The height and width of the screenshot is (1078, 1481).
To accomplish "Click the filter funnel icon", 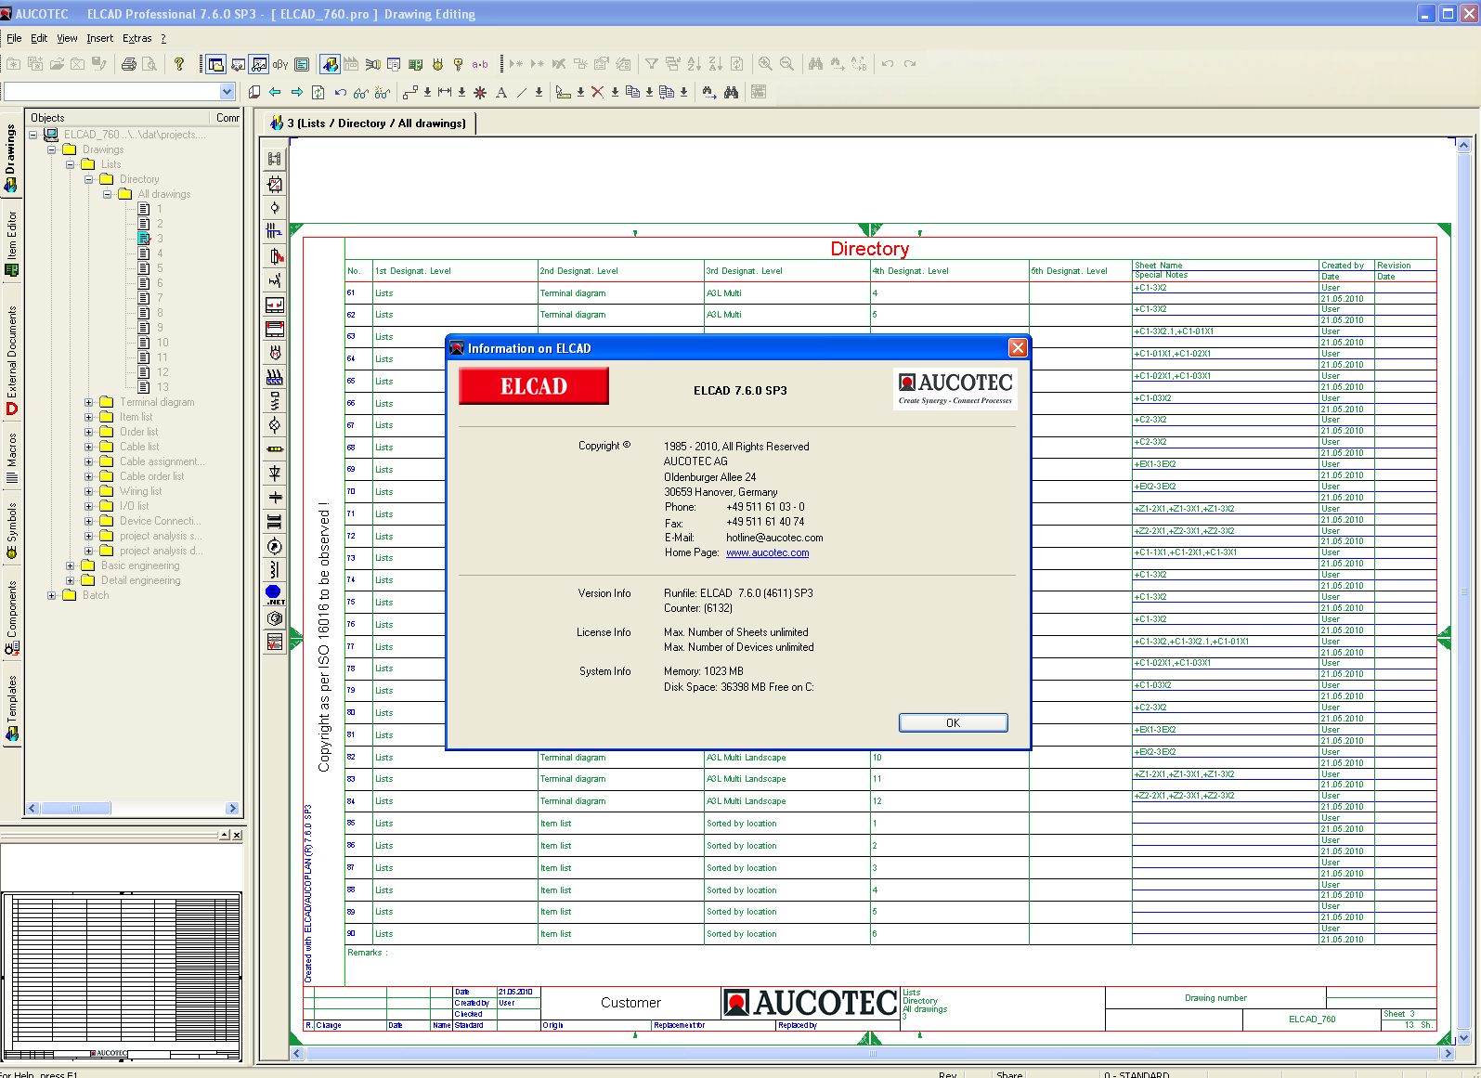I will tap(652, 64).
